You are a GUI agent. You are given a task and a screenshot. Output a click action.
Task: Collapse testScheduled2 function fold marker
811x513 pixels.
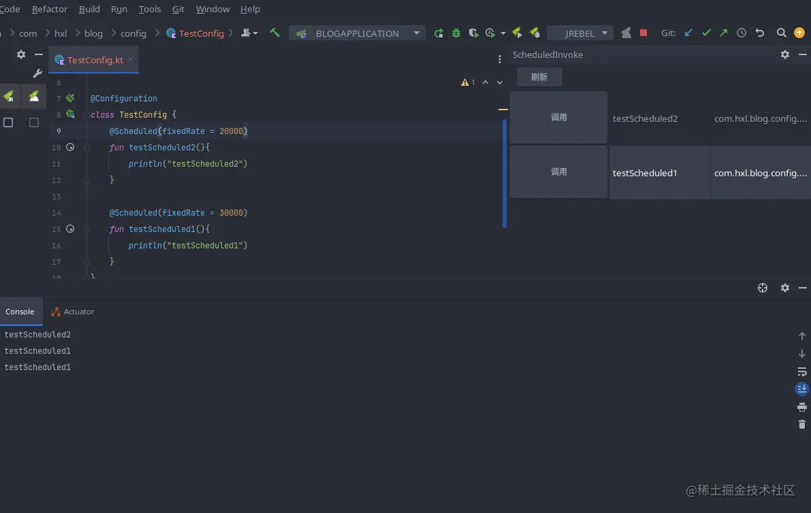click(87, 147)
